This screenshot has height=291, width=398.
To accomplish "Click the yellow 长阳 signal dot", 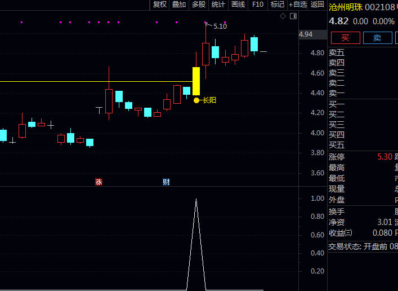I will [196, 100].
